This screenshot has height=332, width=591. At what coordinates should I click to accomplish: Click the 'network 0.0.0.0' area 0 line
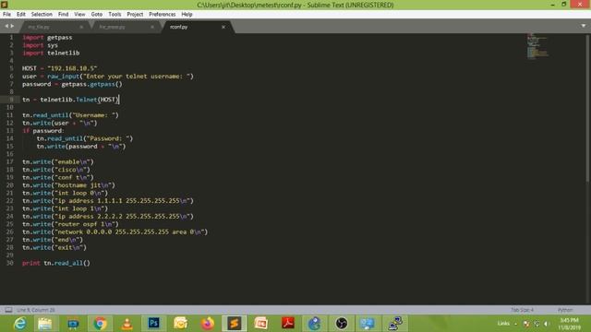coord(115,231)
